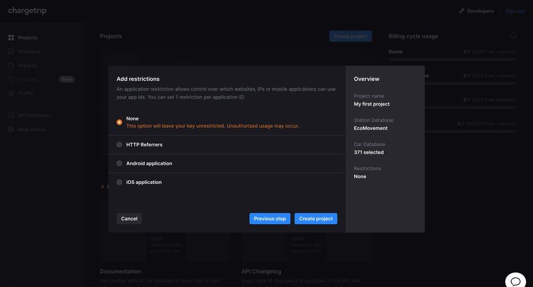Click the Sign out link
The width and height of the screenshot is (533, 287).
coord(515,11)
